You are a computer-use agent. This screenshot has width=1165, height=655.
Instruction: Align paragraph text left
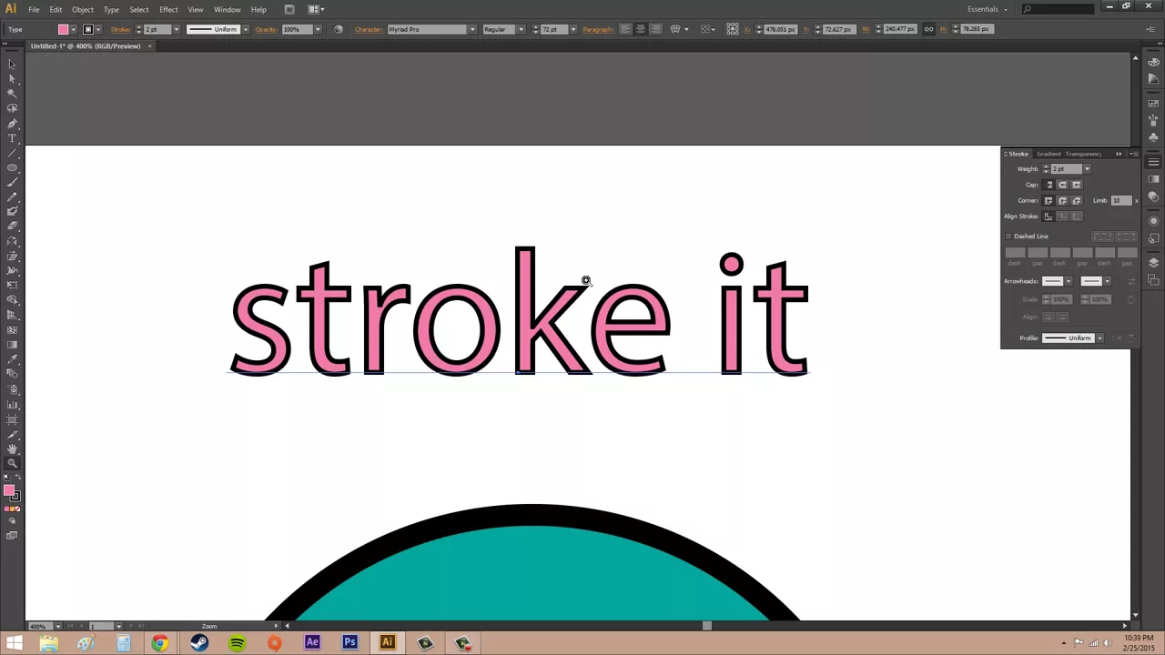tap(625, 29)
